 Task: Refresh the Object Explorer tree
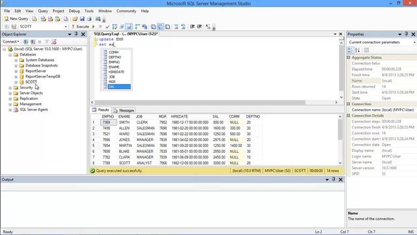54,42
